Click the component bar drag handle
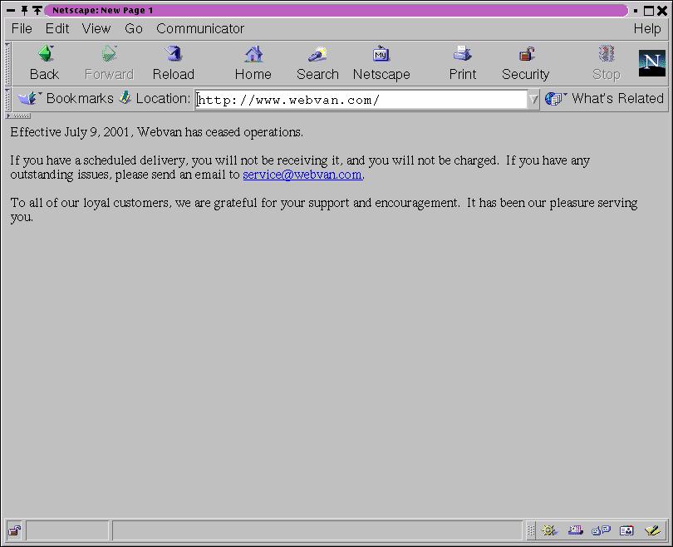 click(531, 530)
